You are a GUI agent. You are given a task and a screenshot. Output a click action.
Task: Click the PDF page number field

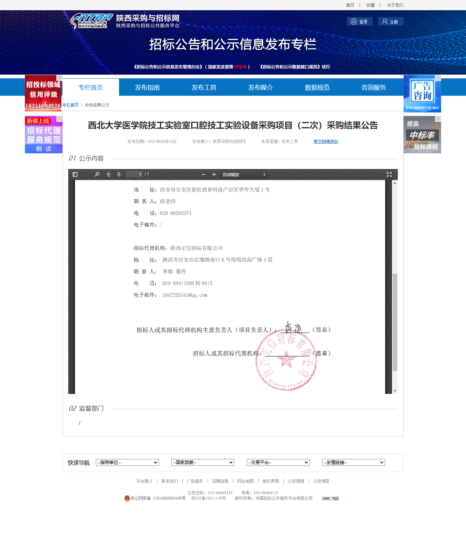pyautogui.click(x=134, y=174)
